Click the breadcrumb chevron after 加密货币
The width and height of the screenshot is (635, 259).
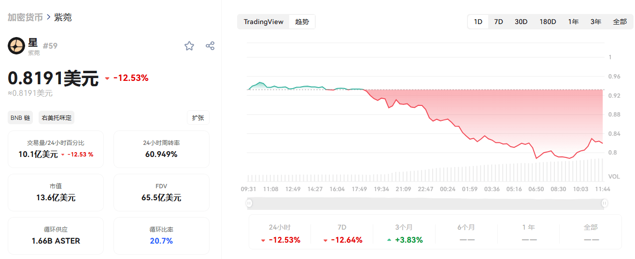tap(49, 17)
